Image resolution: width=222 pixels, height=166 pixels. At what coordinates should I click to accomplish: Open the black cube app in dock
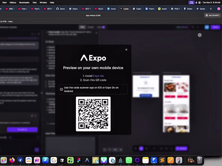tap(62, 160)
